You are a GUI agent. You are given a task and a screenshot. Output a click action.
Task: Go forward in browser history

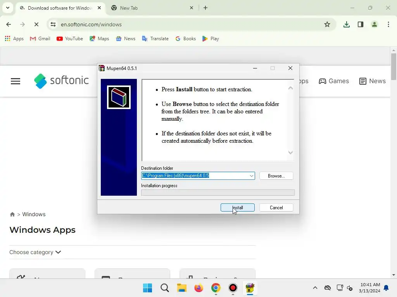tap(22, 24)
